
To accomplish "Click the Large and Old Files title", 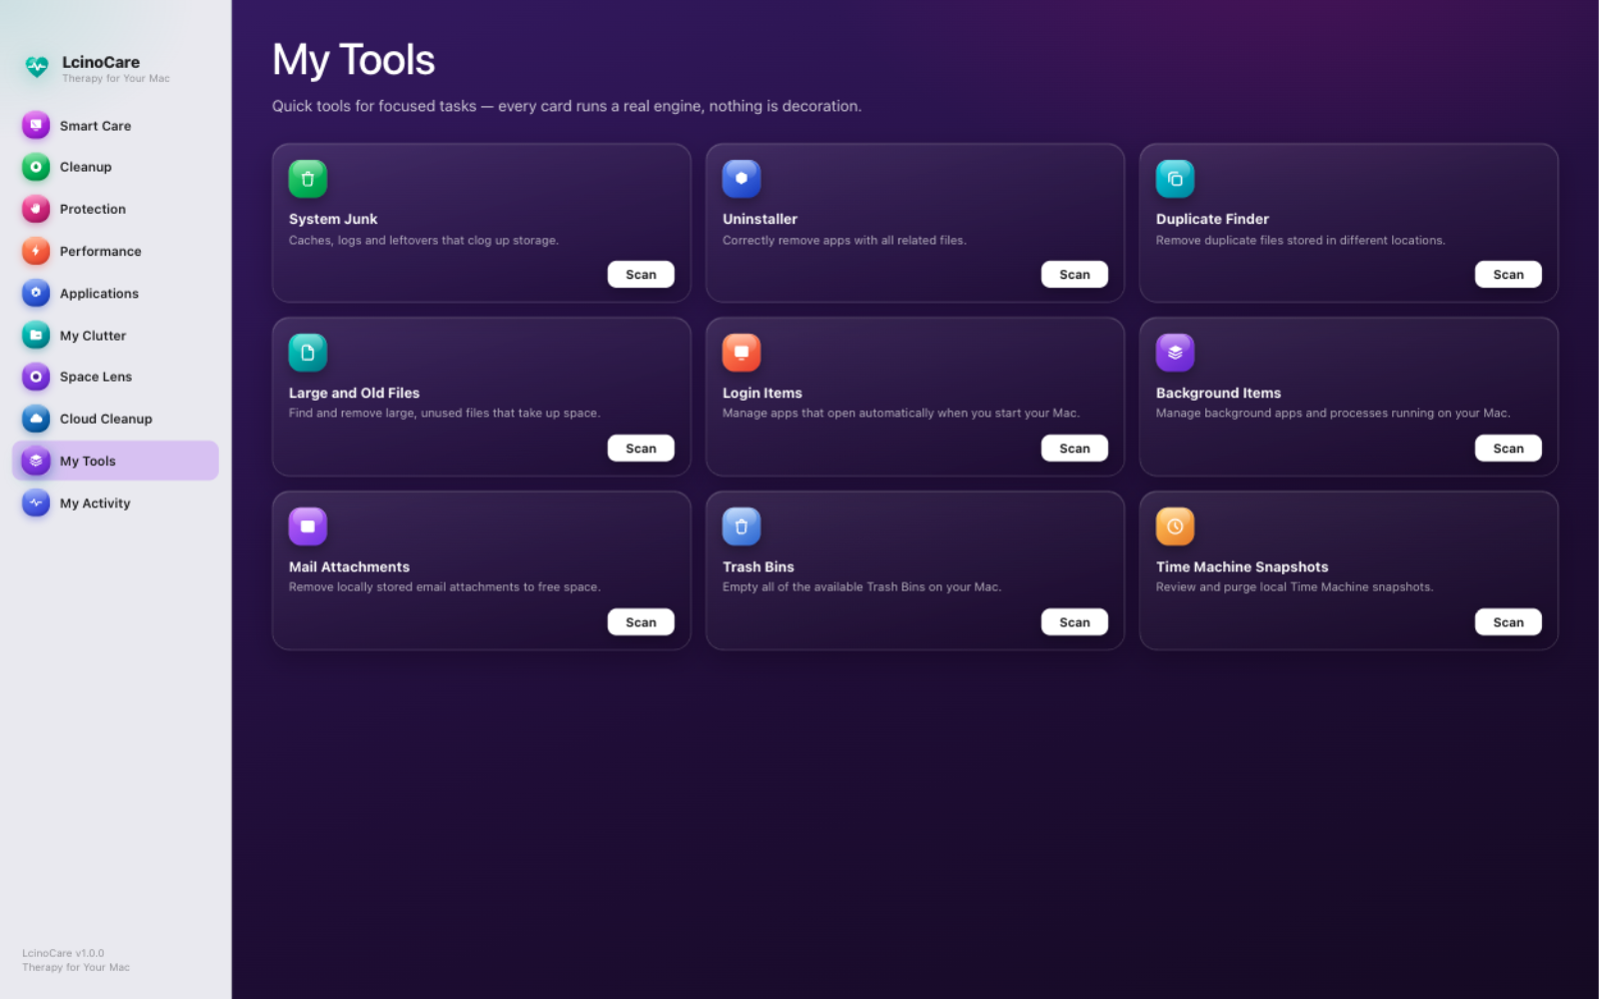I will [354, 393].
